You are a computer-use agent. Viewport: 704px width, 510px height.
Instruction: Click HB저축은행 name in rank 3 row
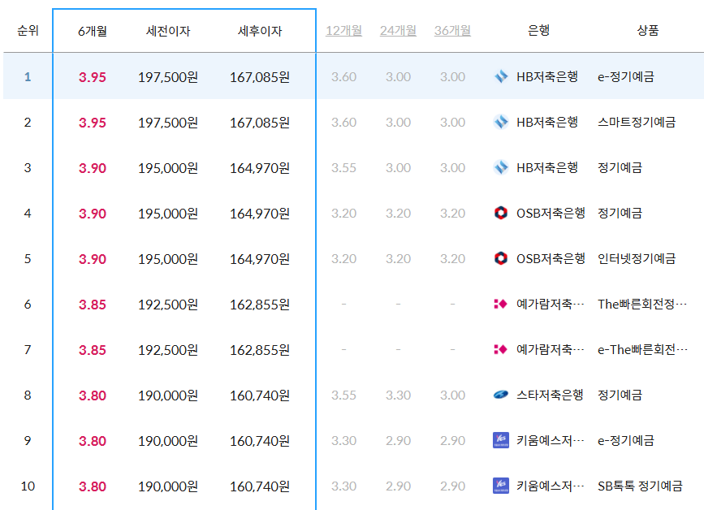pos(546,167)
